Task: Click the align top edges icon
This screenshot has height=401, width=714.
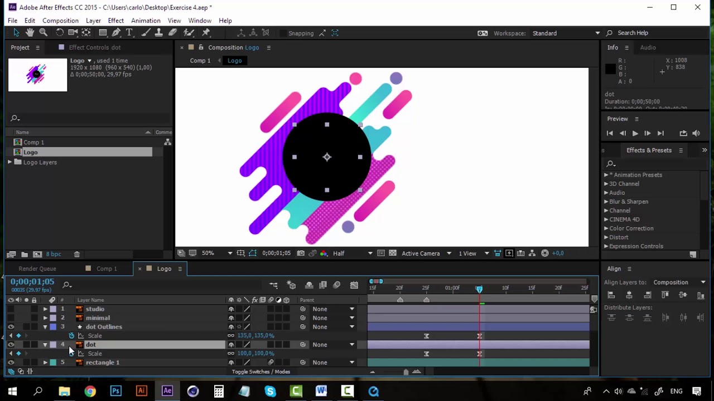Action: coord(665,295)
